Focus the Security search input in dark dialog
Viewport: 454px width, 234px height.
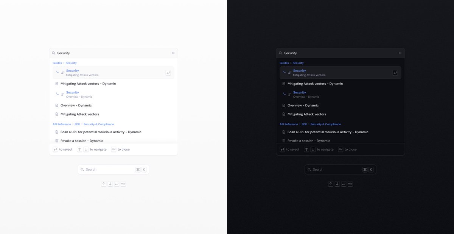(340, 53)
